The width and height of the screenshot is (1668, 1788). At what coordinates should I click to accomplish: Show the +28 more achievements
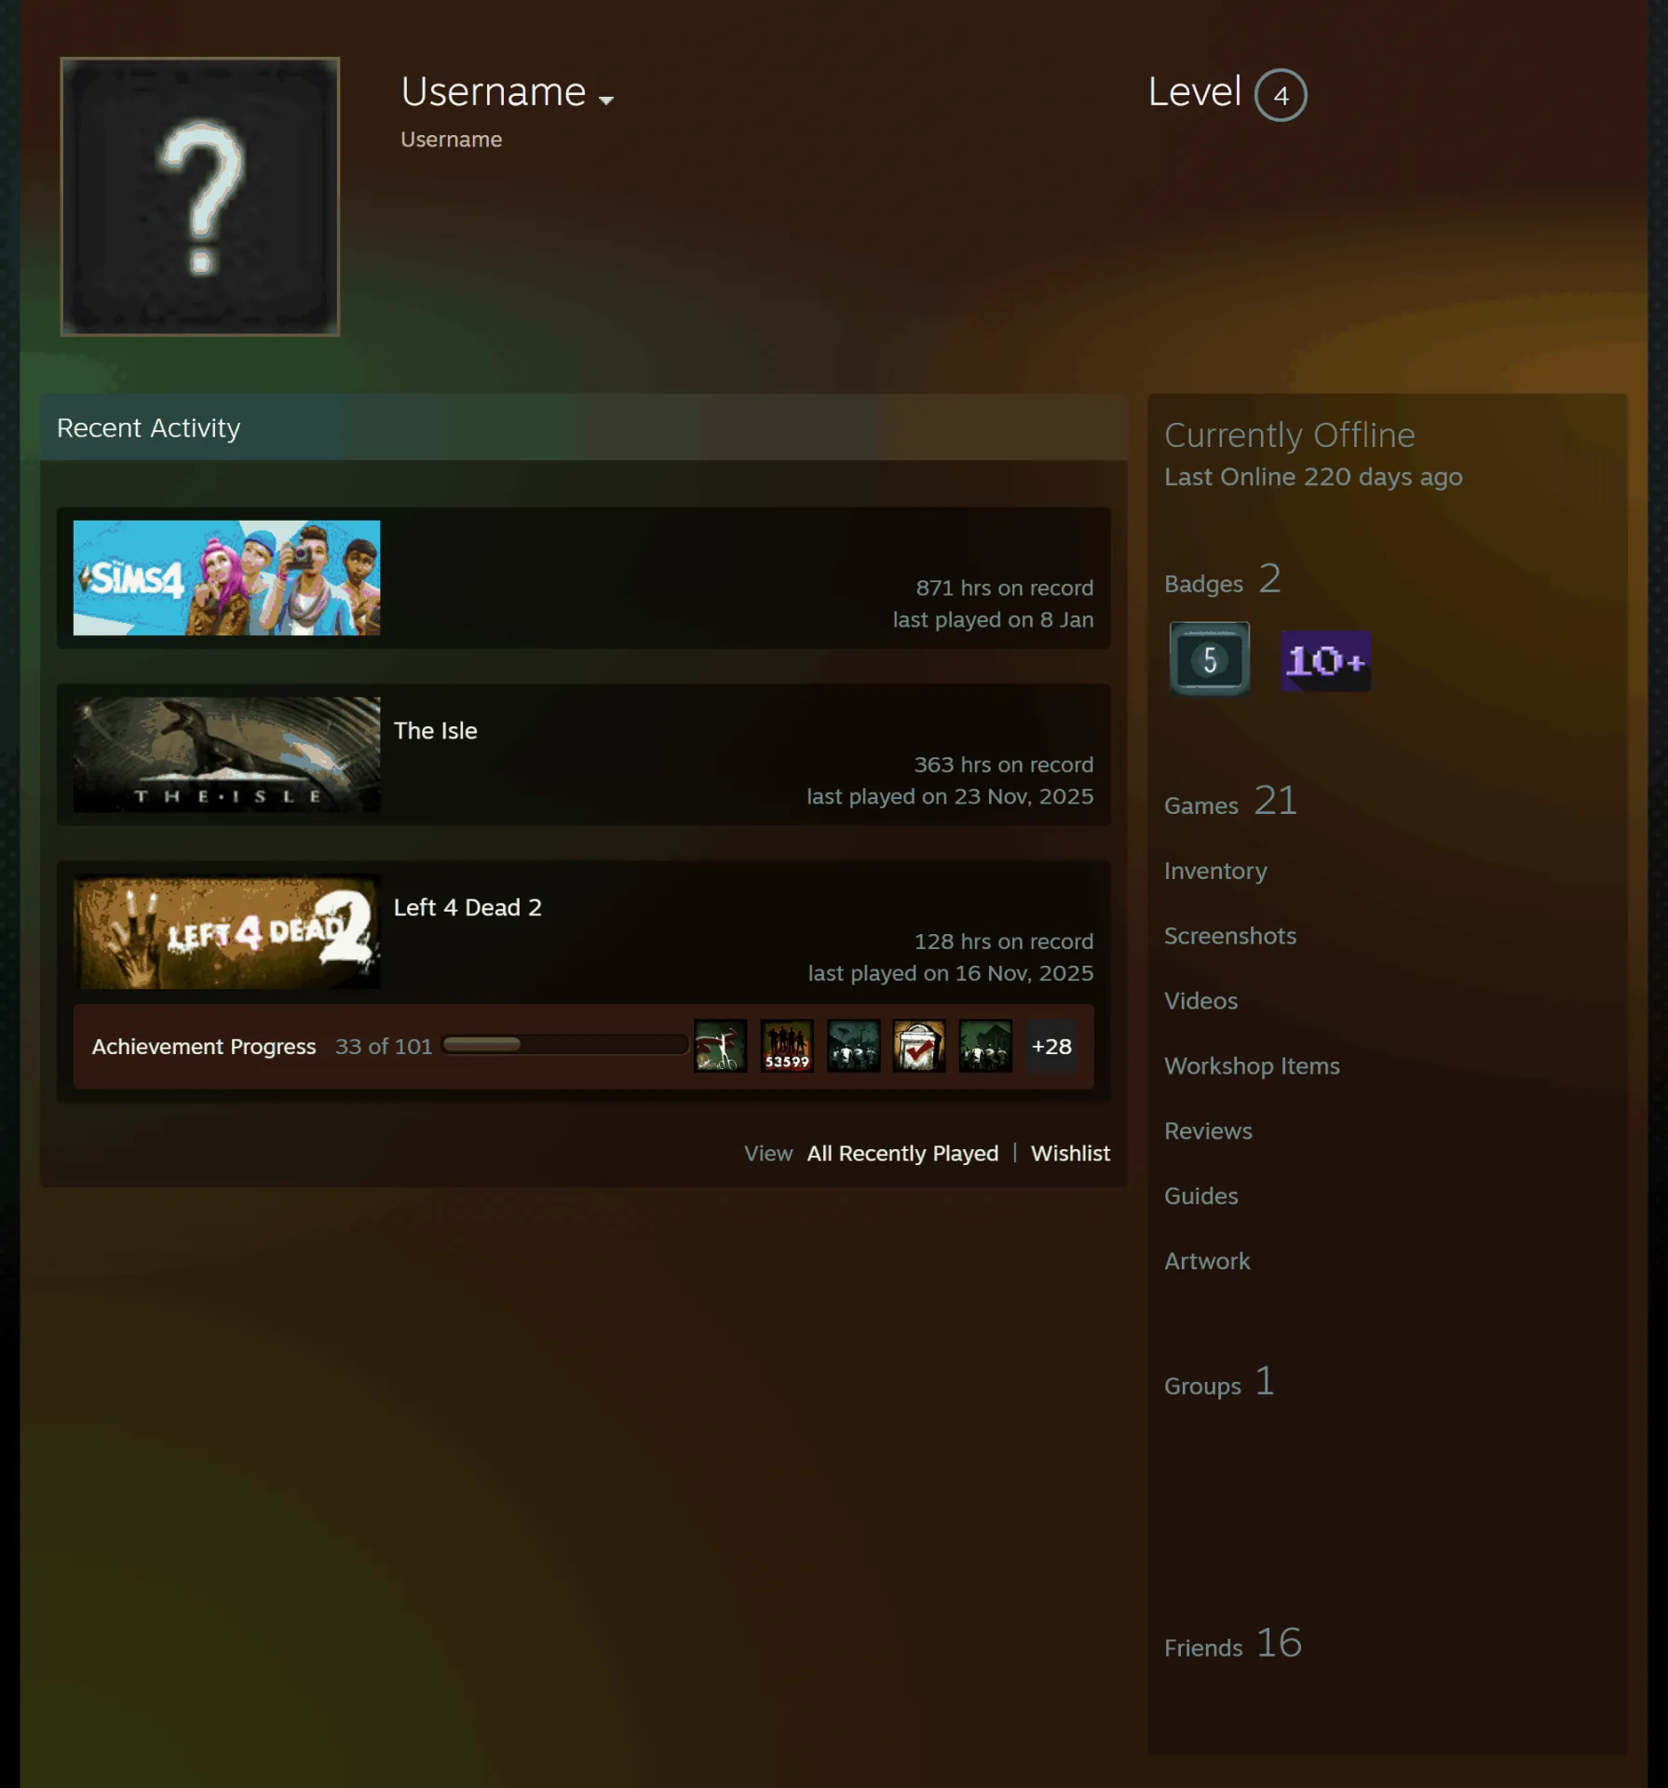pyautogui.click(x=1051, y=1047)
